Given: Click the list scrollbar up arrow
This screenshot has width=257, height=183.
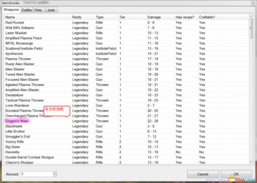Looking at the screenshot, I should [251, 16].
